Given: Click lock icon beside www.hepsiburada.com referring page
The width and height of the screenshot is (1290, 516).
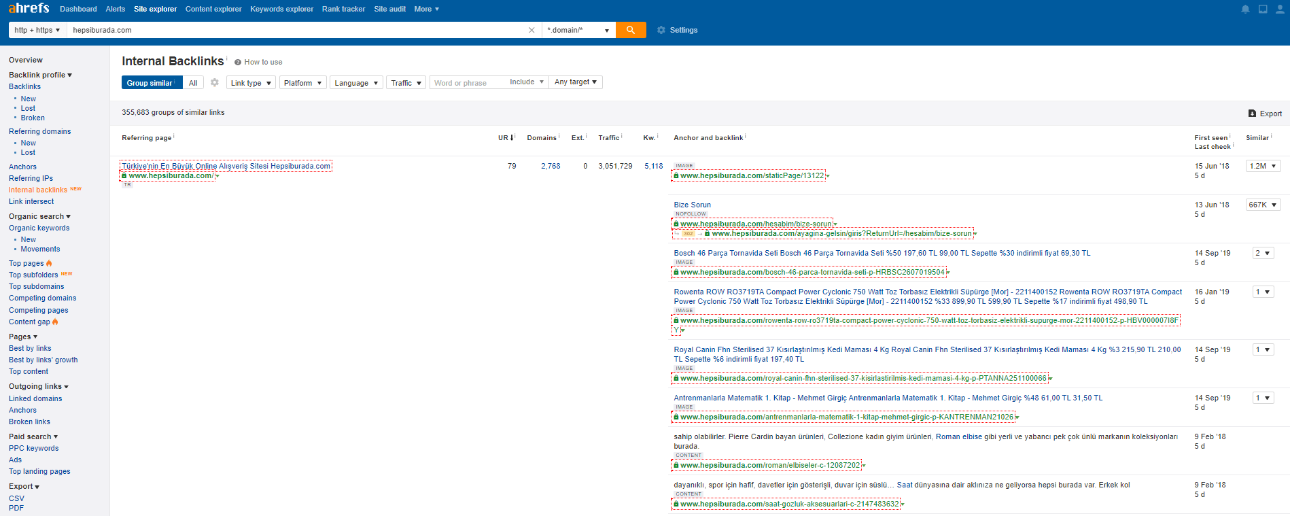Looking at the screenshot, I should pyautogui.click(x=124, y=175).
